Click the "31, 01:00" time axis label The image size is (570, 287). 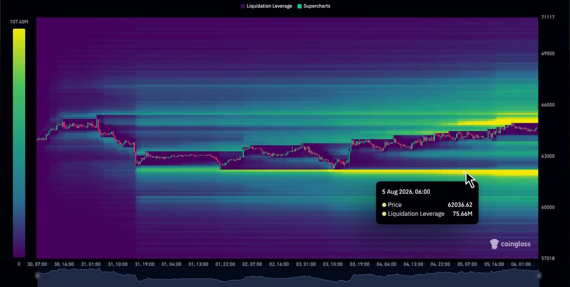coord(90,264)
